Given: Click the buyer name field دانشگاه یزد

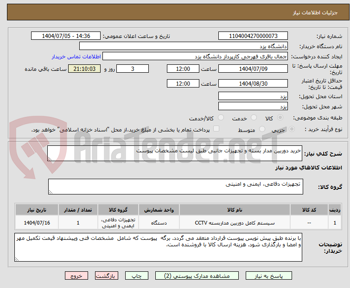Looking at the screenshot, I should [184, 46].
